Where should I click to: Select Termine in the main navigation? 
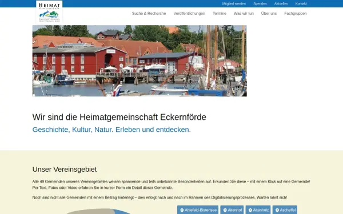pyautogui.click(x=220, y=14)
